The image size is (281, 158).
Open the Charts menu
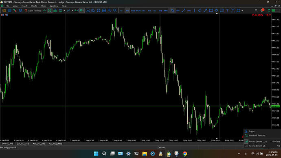[34, 6]
